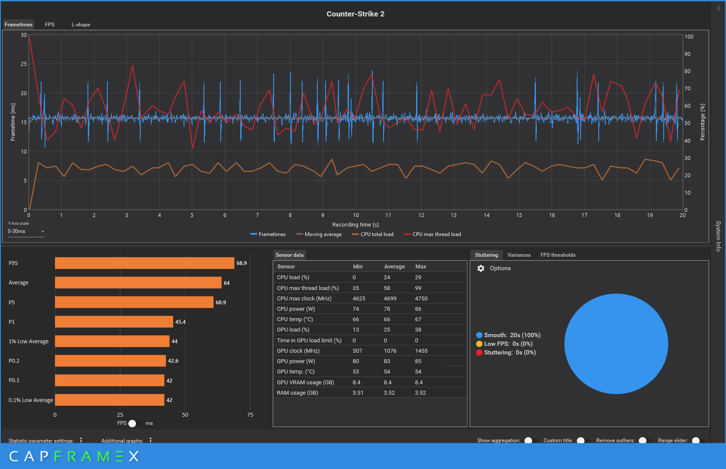Image resolution: width=726 pixels, height=469 pixels.
Task: Open the Sensor data tab
Action: pyautogui.click(x=290, y=255)
